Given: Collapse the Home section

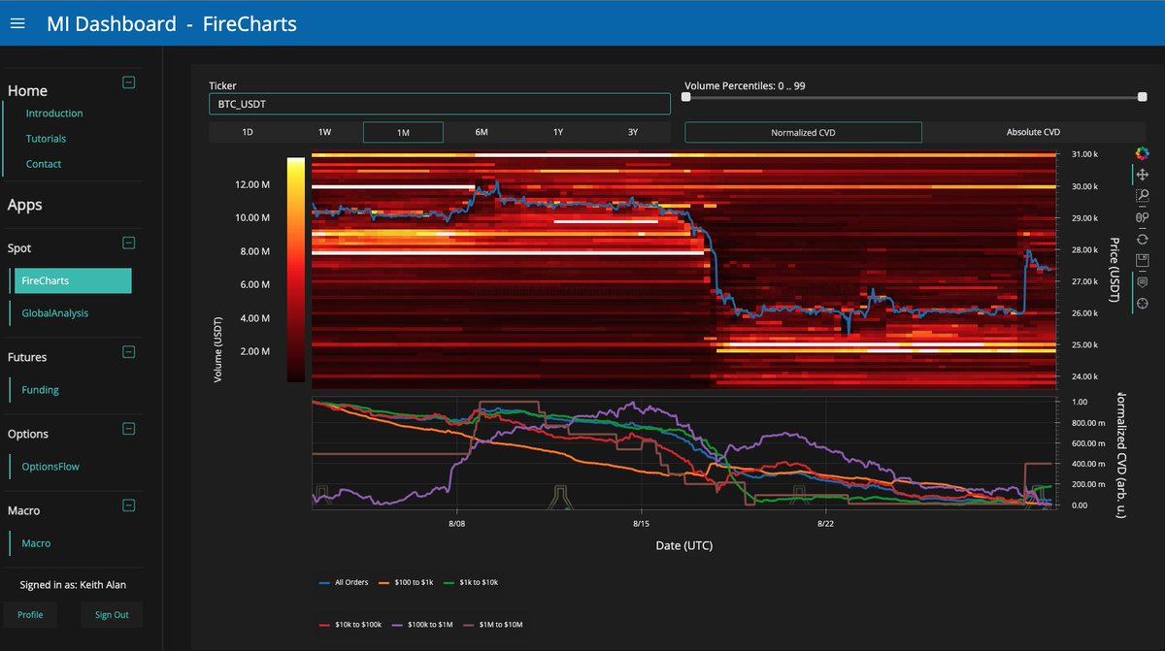Looking at the screenshot, I should pyautogui.click(x=128, y=83).
